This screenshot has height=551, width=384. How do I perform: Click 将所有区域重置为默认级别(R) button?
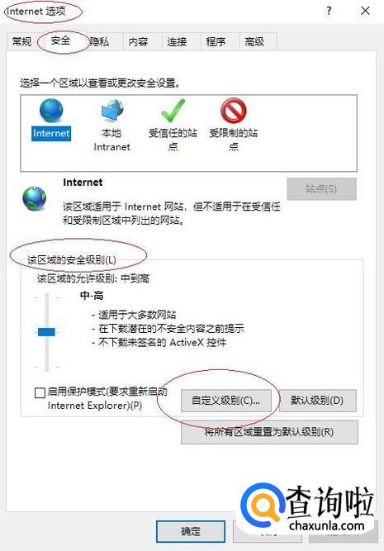click(x=269, y=432)
